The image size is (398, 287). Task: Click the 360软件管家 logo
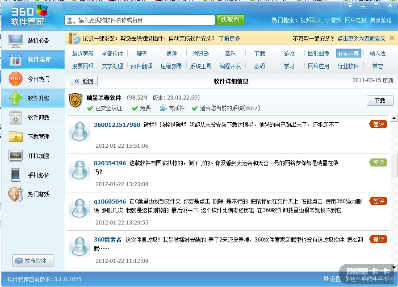pyautogui.click(x=29, y=16)
